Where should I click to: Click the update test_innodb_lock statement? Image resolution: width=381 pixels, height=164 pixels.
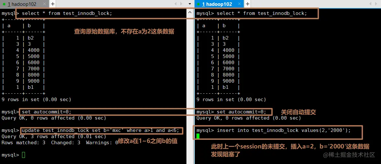click(101, 130)
